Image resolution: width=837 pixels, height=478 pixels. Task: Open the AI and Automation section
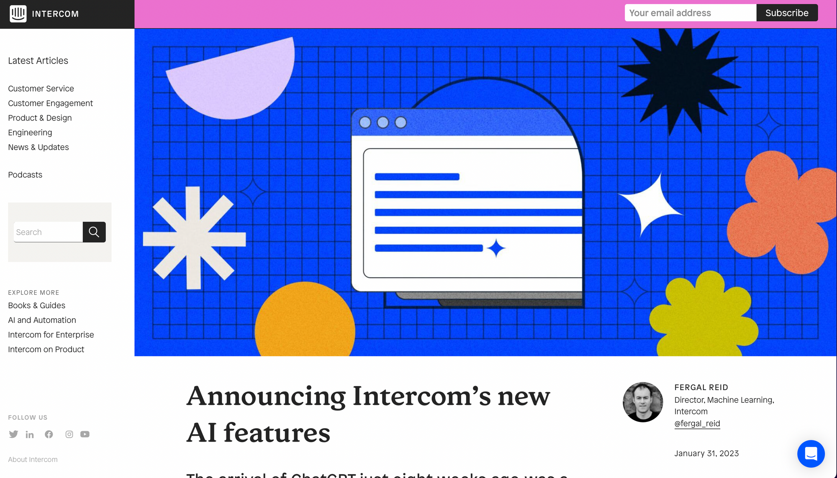[42, 320]
